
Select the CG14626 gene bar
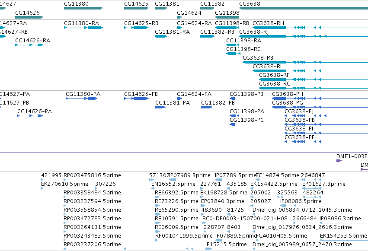[x=29, y=17]
